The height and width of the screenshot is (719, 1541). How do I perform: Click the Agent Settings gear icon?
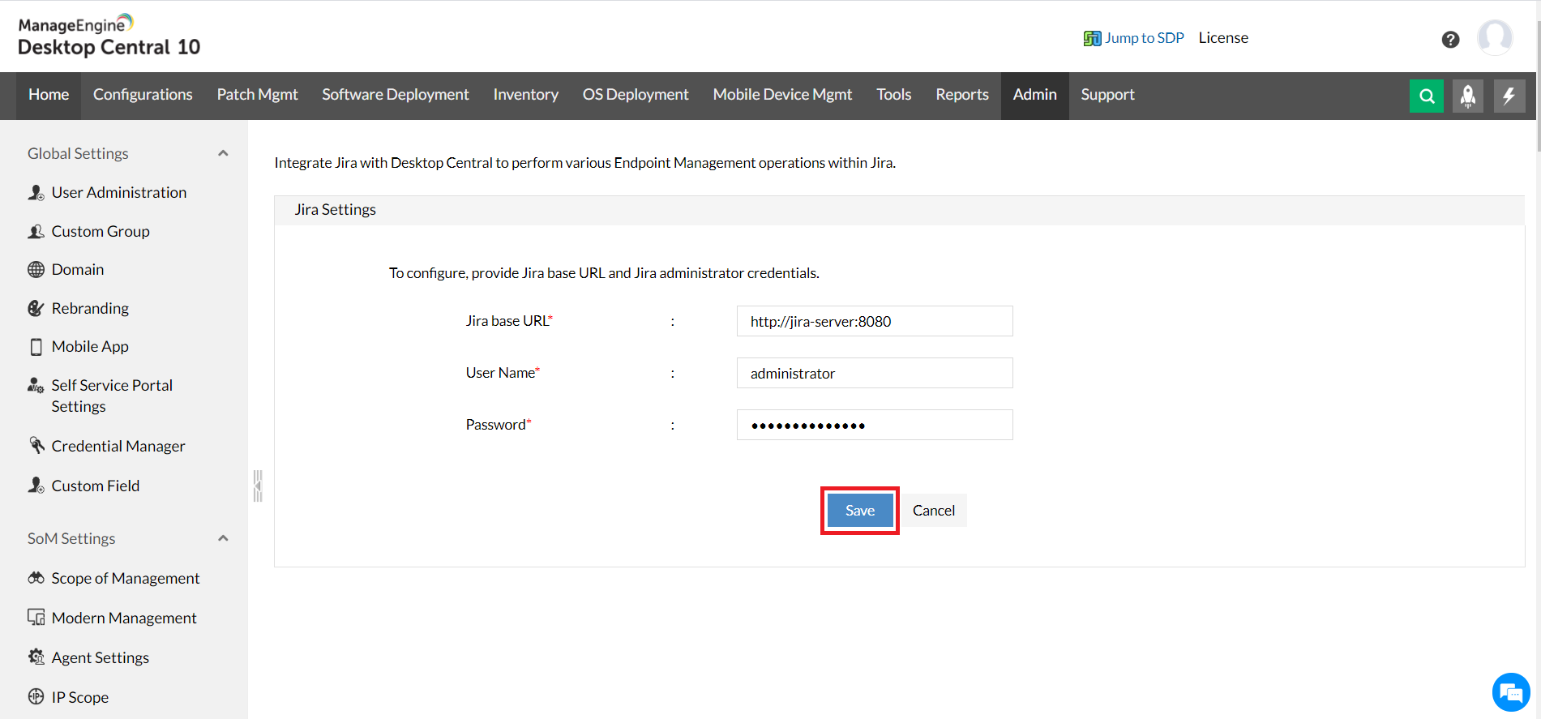pyautogui.click(x=36, y=657)
